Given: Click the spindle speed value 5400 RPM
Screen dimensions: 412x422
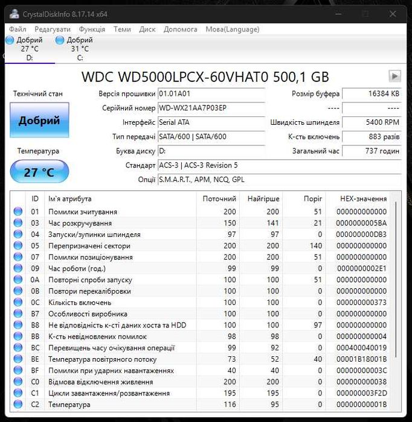Looking at the screenshot, I should (372, 122).
